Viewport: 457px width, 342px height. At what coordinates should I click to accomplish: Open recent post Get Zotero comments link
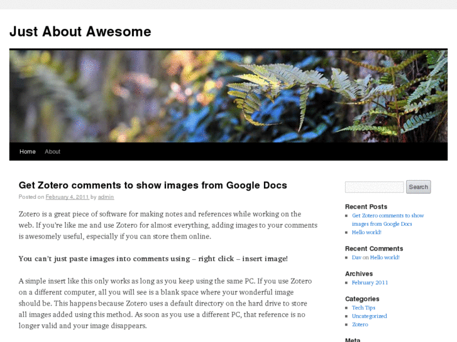[x=388, y=220]
